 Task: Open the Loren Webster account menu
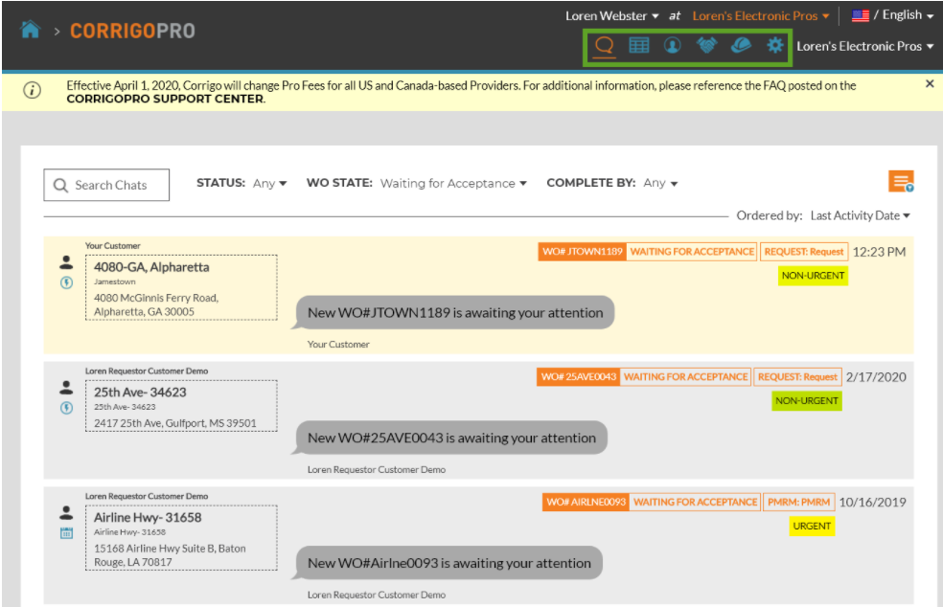click(610, 15)
